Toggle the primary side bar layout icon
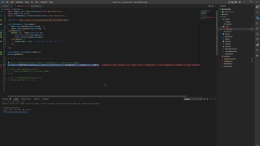The height and width of the screenshot is (146, 260). click(x=229, y=2)
